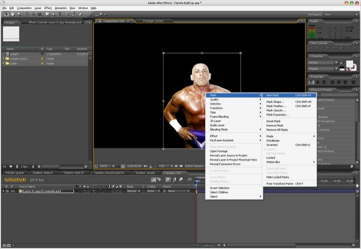Switch to Timeline: Particle Build tab
The image size is (361, 249).
[x=109, y=173]
